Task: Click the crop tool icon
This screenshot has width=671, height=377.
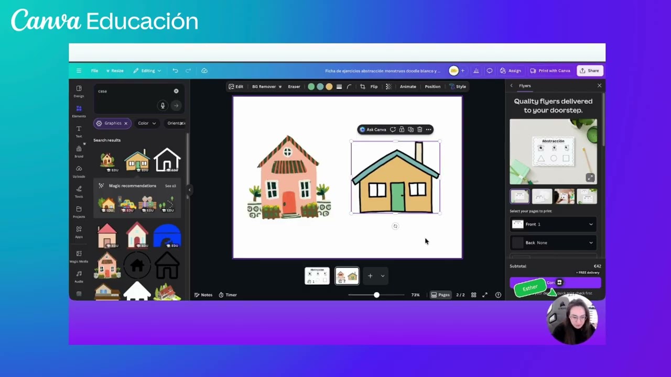Action: click(x=362, y=86)
